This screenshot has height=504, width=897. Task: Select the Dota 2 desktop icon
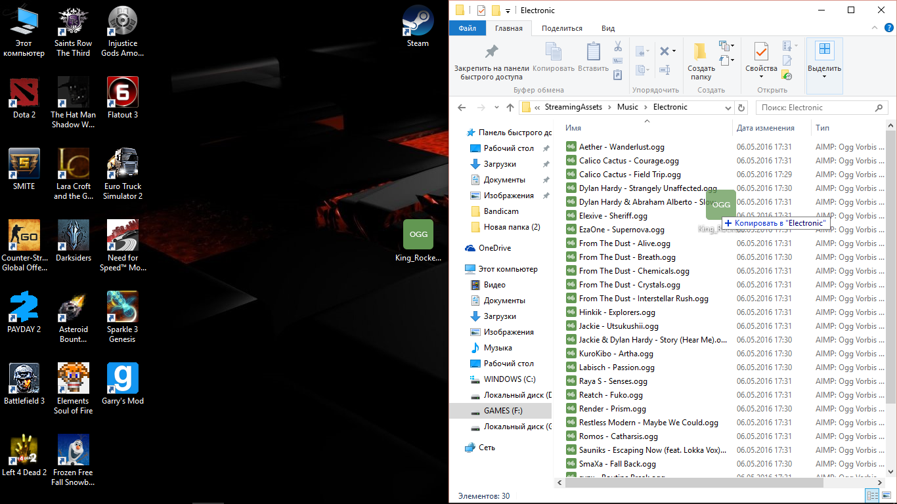(x=24, y=98)
